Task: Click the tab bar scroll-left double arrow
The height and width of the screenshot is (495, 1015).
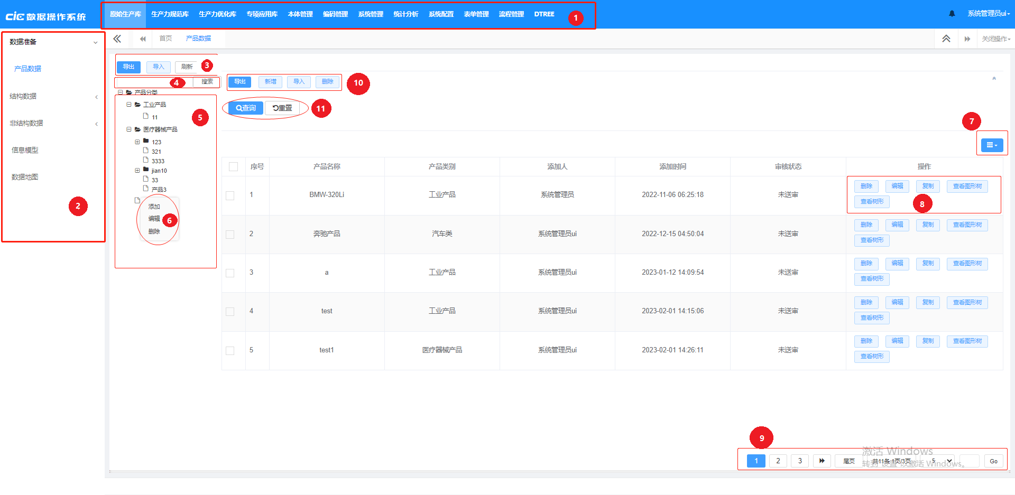Action: tap(143, 39)
